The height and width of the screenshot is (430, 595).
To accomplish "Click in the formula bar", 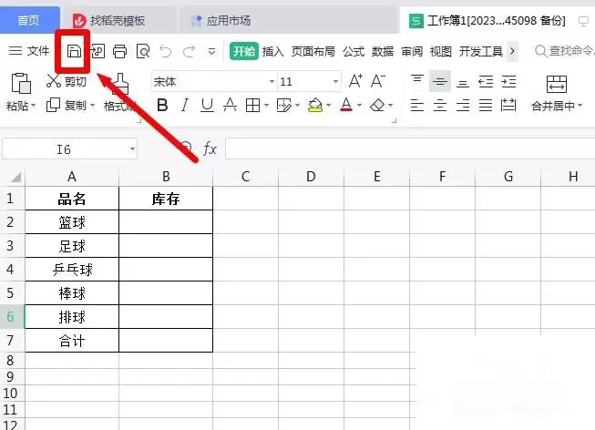I will tap(410, 148).
